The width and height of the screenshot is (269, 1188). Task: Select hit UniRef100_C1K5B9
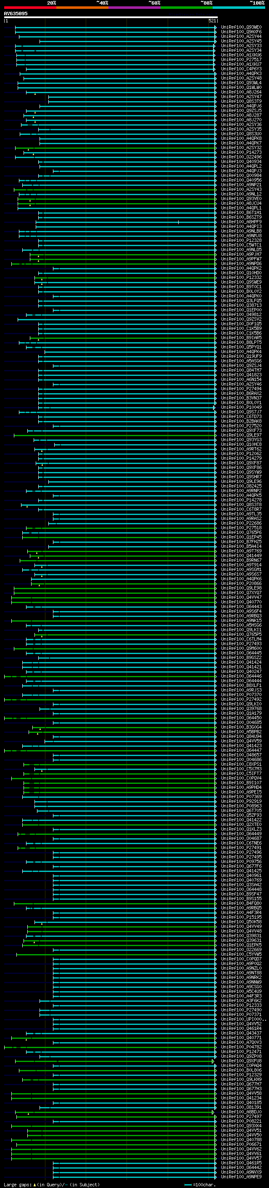tap(241, 328)
